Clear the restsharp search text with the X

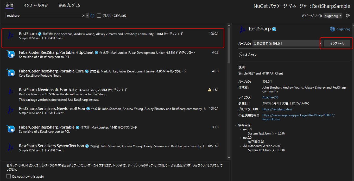(x=84, y=15)
